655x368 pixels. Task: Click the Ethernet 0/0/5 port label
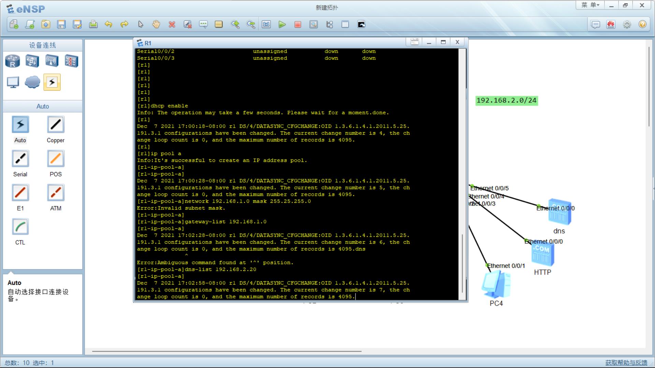tap(490, 188)
